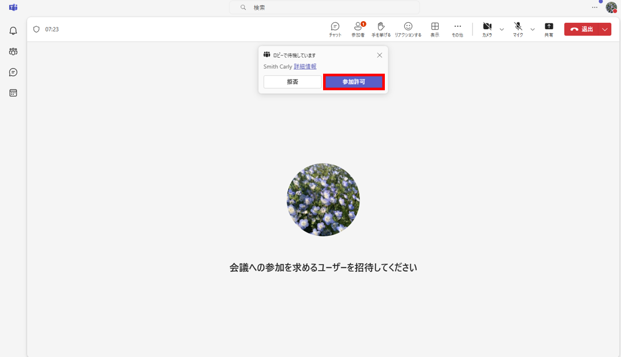Open the Teams settings ellipsis menu

(593, 7)
